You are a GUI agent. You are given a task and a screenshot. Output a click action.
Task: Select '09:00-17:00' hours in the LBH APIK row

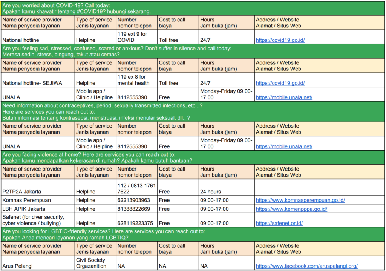coord(227,209)
